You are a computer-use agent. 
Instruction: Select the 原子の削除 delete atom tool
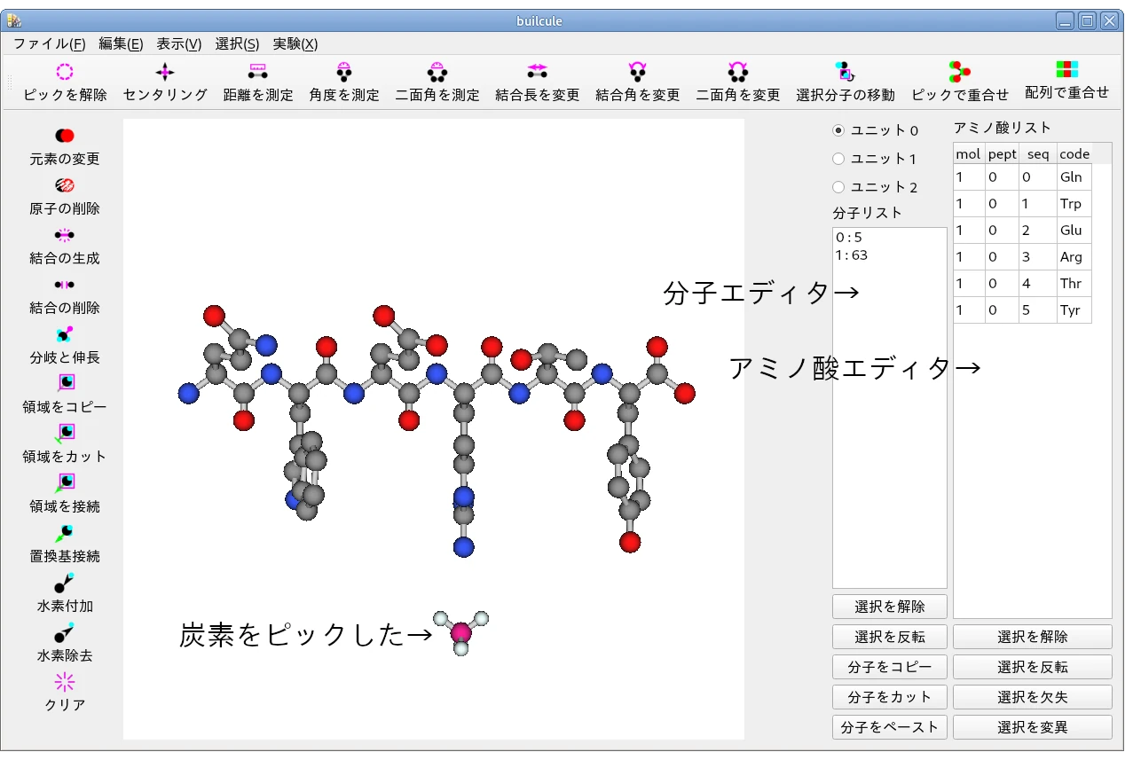coord(65,185)
